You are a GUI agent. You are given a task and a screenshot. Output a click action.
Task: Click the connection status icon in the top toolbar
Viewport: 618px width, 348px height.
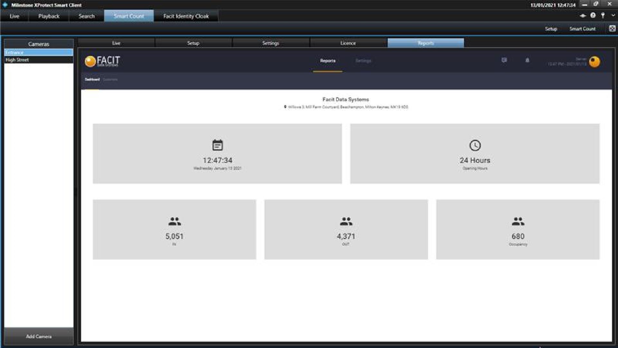tap(583, 15)
